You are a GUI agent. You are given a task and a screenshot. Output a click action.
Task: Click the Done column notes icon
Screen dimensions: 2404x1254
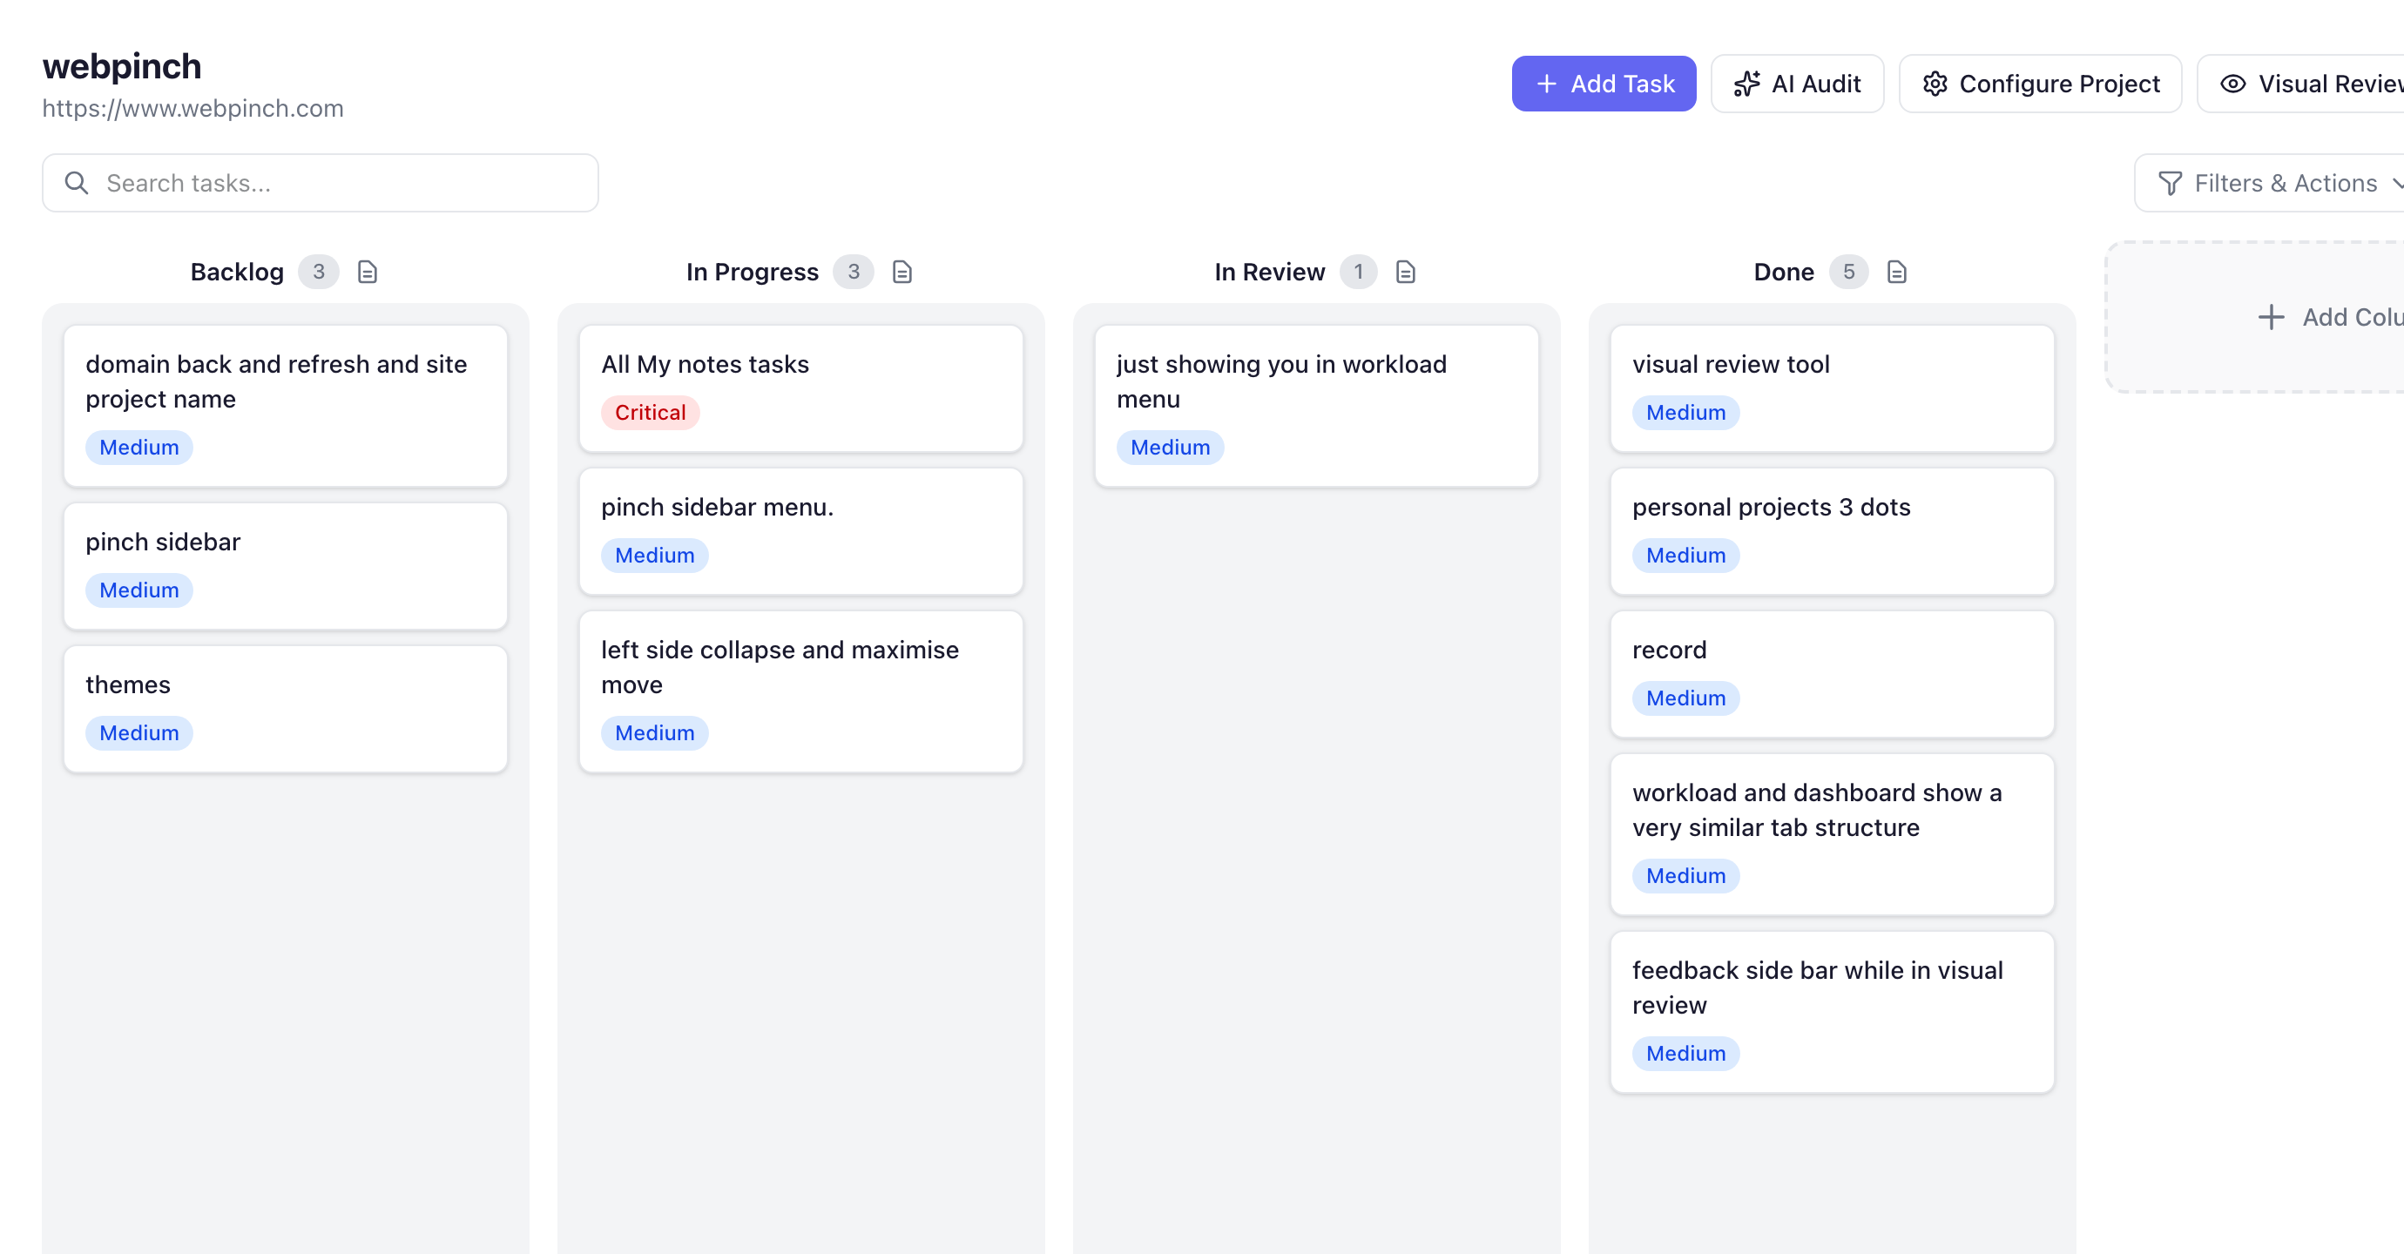(x=1896, y=272)
